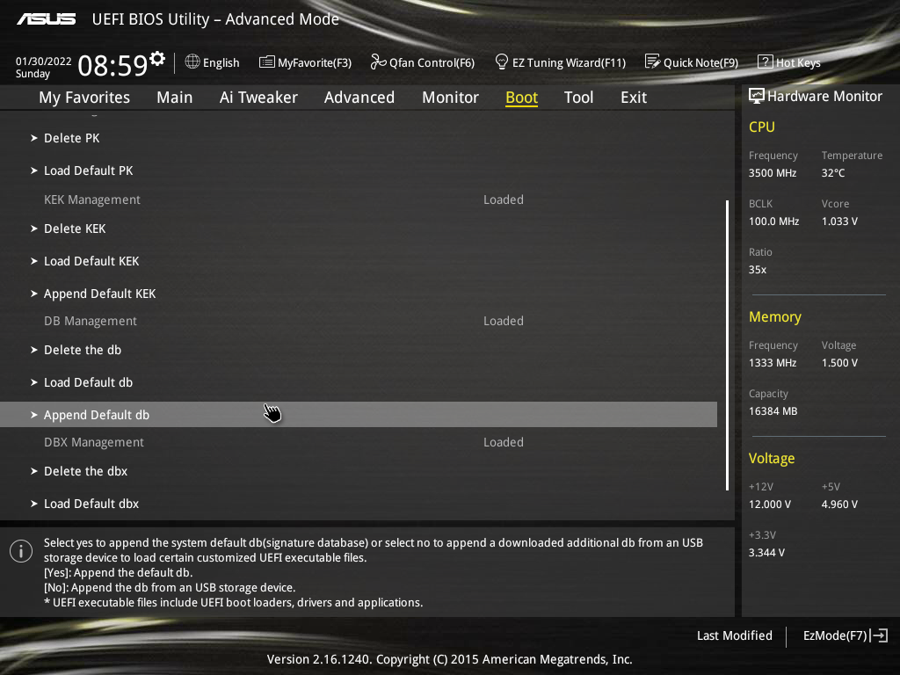Click the EzMode exit arrow icon
The height and width of the screenshot is (675, 900).
point(879,635)
